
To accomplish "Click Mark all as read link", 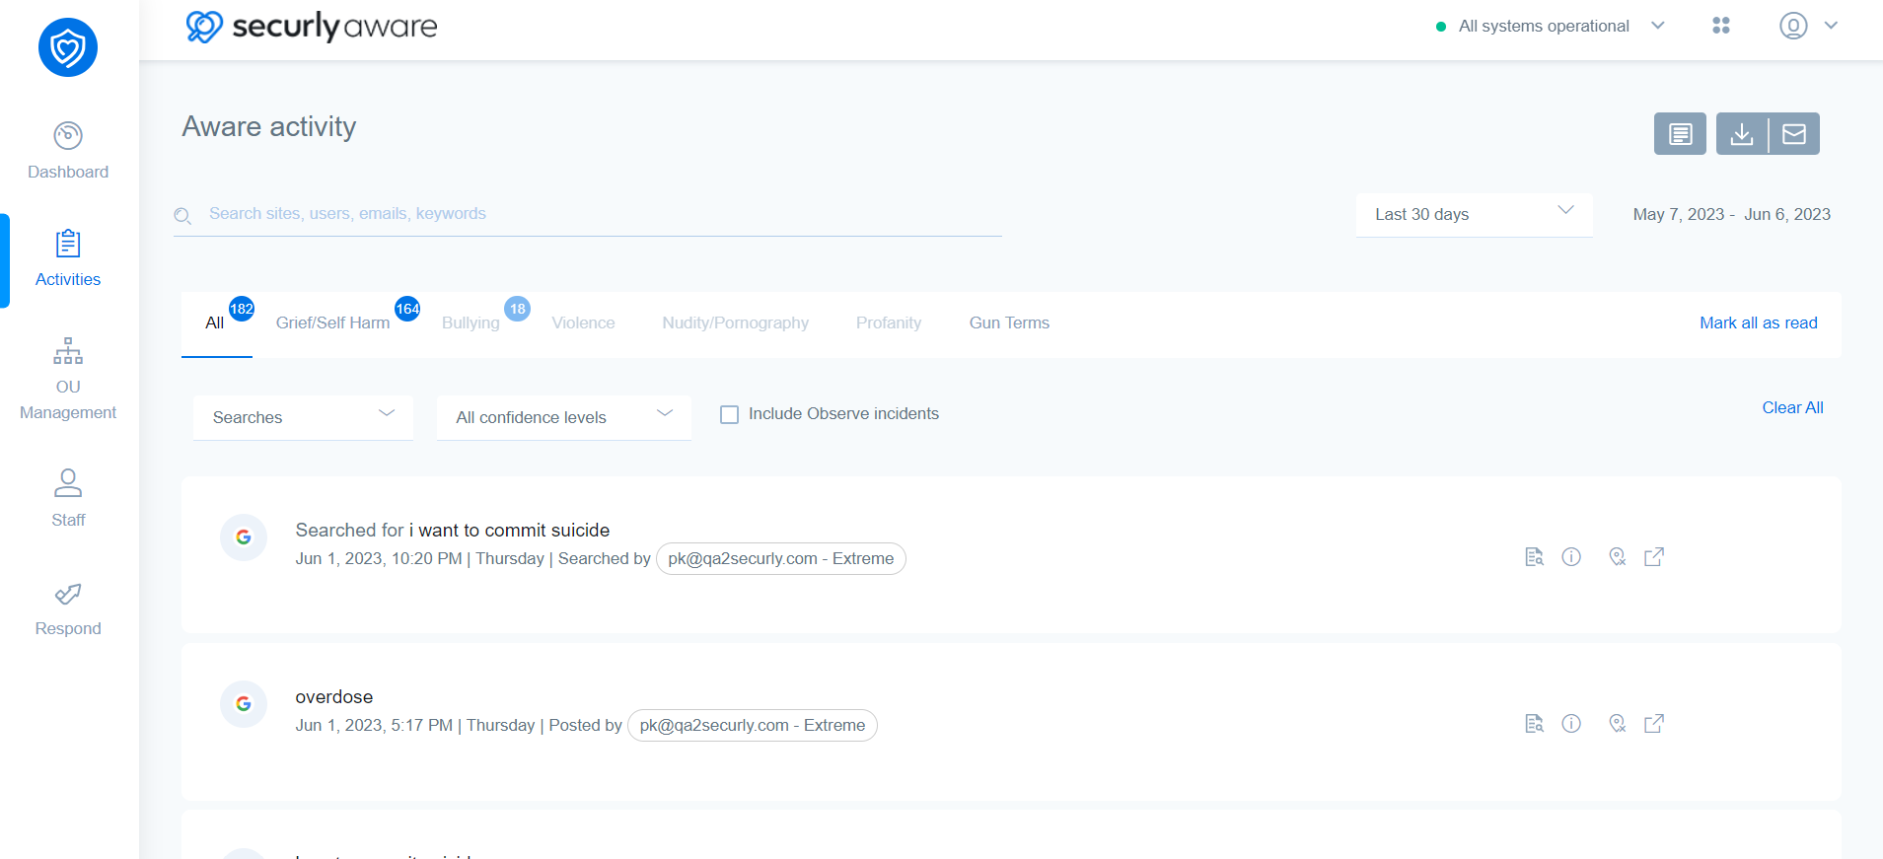I will 1758,323.
